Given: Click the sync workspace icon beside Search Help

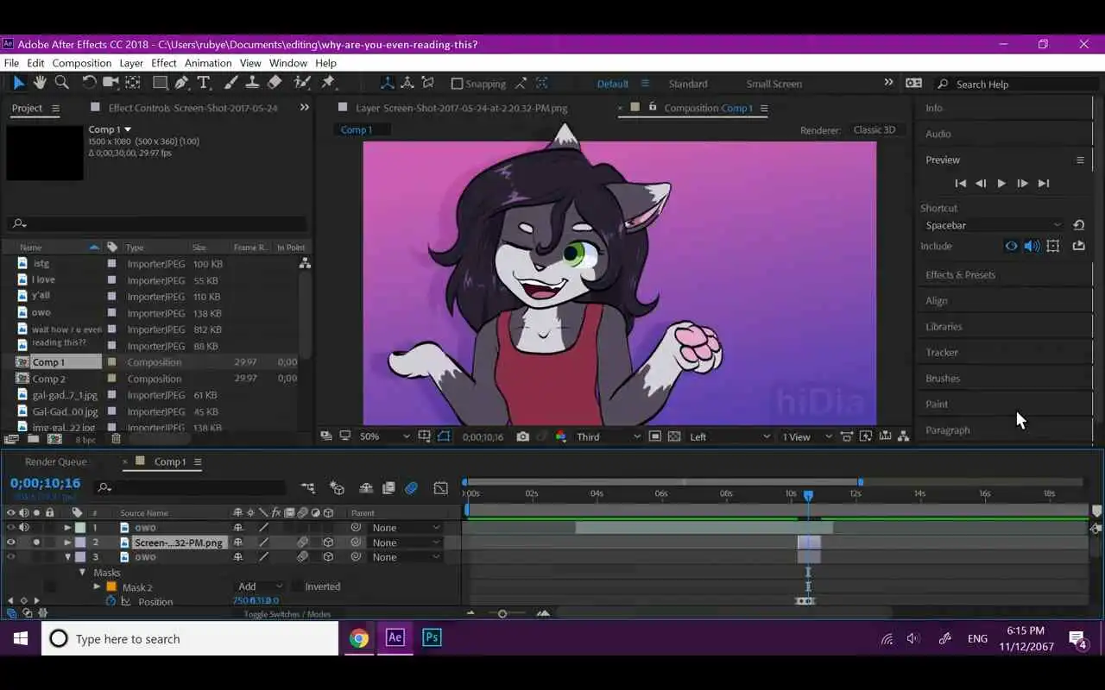Looking at the screenshot, I should tap(913, 83).
